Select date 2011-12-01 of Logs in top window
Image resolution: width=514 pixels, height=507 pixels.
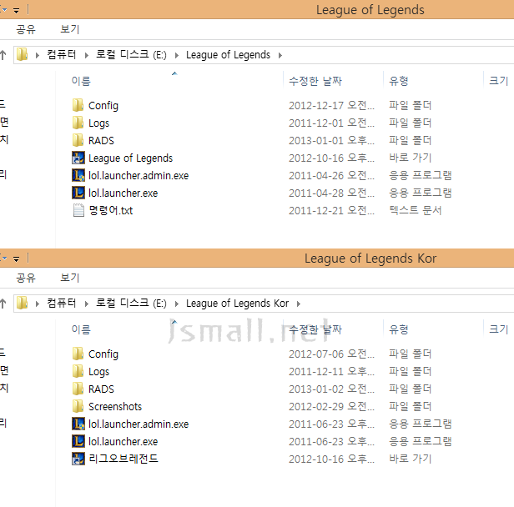coord(331,123)
